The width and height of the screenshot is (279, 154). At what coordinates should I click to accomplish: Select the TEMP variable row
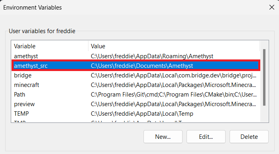[136, 114]
